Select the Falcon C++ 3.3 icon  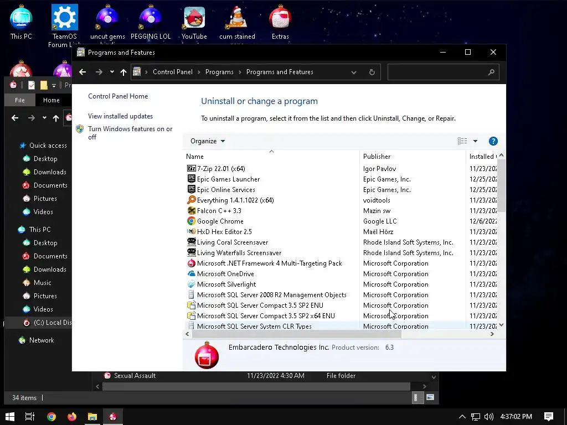[x=191, y=210]
